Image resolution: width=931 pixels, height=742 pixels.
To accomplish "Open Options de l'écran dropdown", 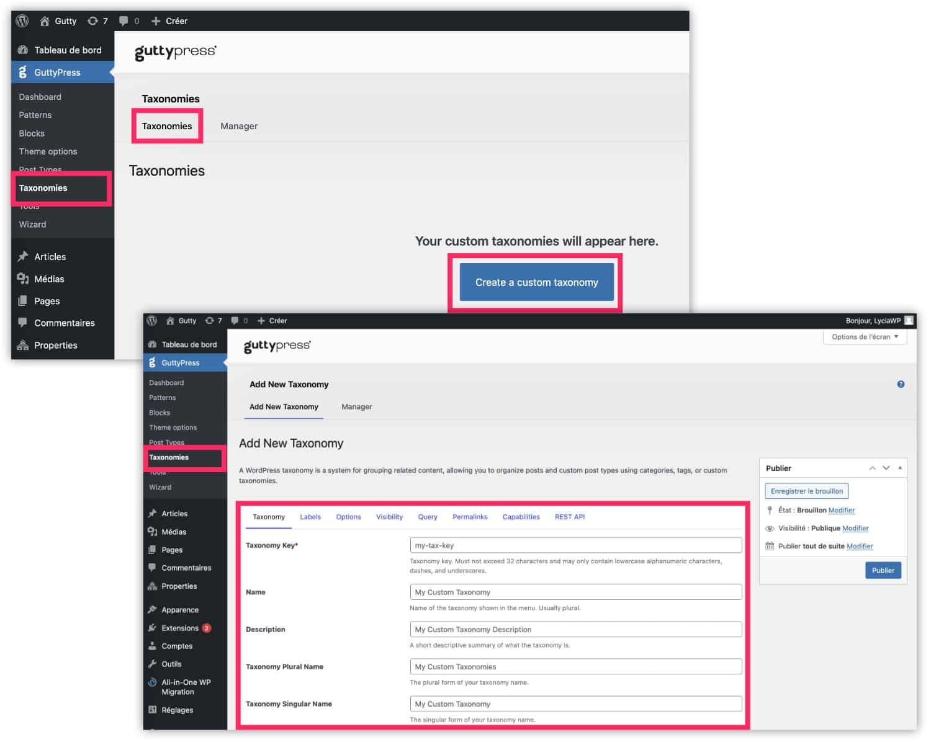I will coord(865,337).
